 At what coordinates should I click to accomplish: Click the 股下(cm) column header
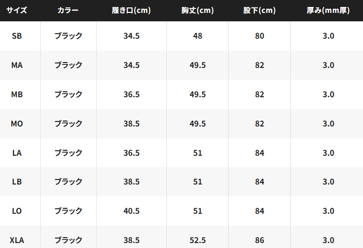point(259,10)
